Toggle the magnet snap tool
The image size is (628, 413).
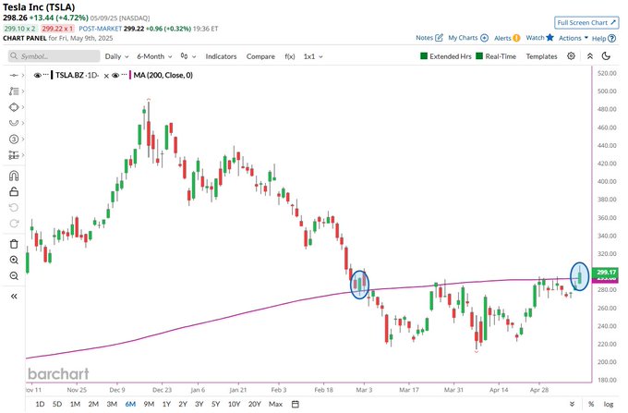[14, 176]
